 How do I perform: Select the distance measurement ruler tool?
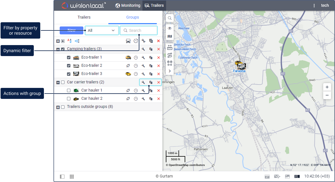tap(170, 47)
